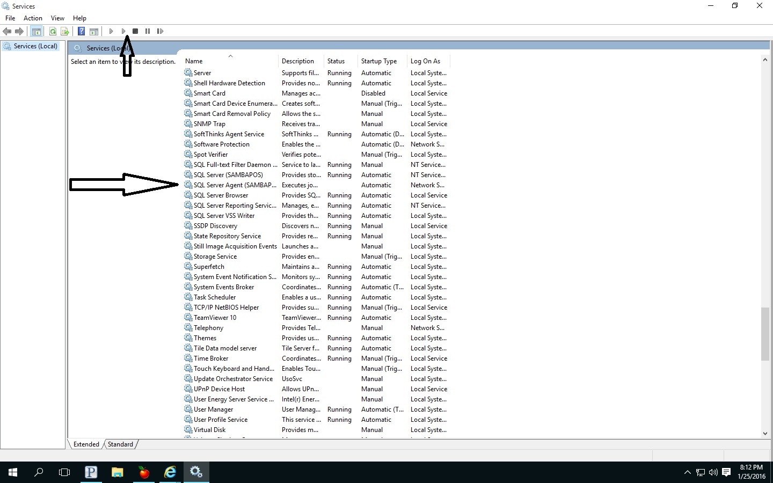Viewport: 773px width, 483px height.
Task: Sort by the Name column header
Action: coord(230,61)
